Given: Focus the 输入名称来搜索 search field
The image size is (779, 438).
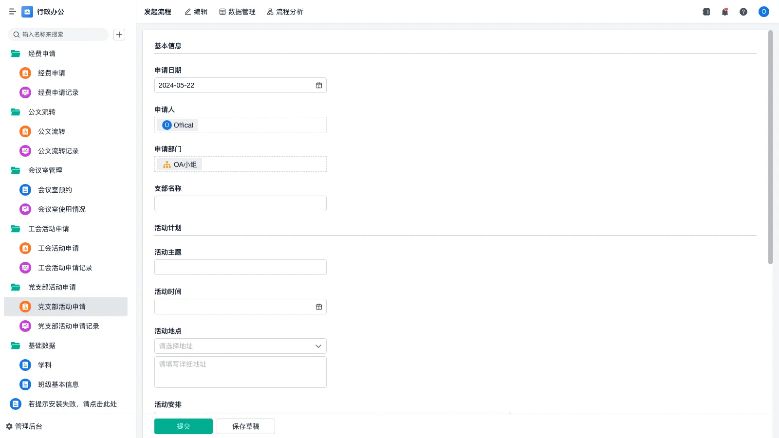Looking at the screenshot, I should 58,35.
